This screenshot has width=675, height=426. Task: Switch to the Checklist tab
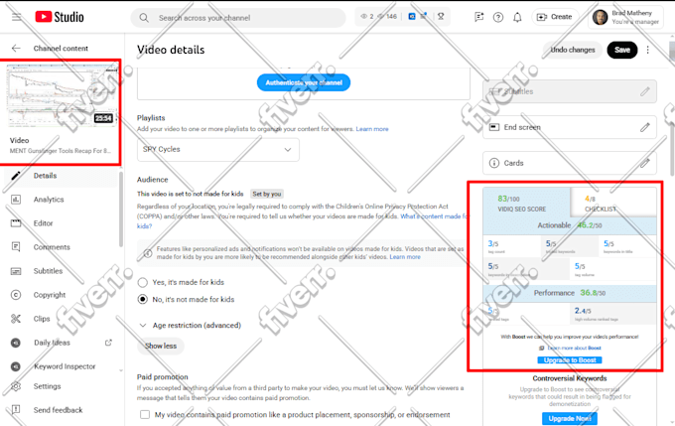coord(613,203)
